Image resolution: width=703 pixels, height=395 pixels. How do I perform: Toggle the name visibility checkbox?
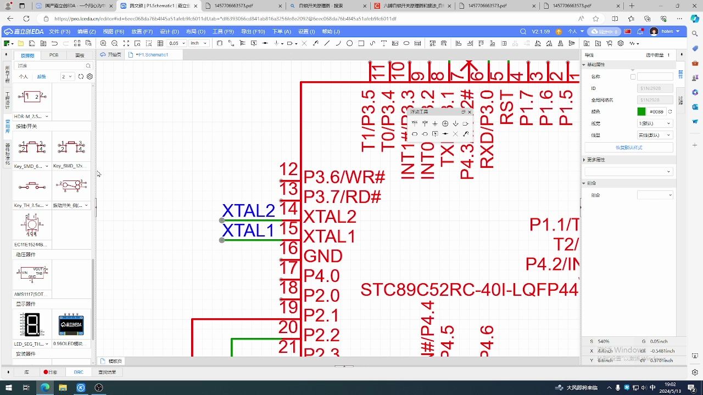[x=633, y=77]
